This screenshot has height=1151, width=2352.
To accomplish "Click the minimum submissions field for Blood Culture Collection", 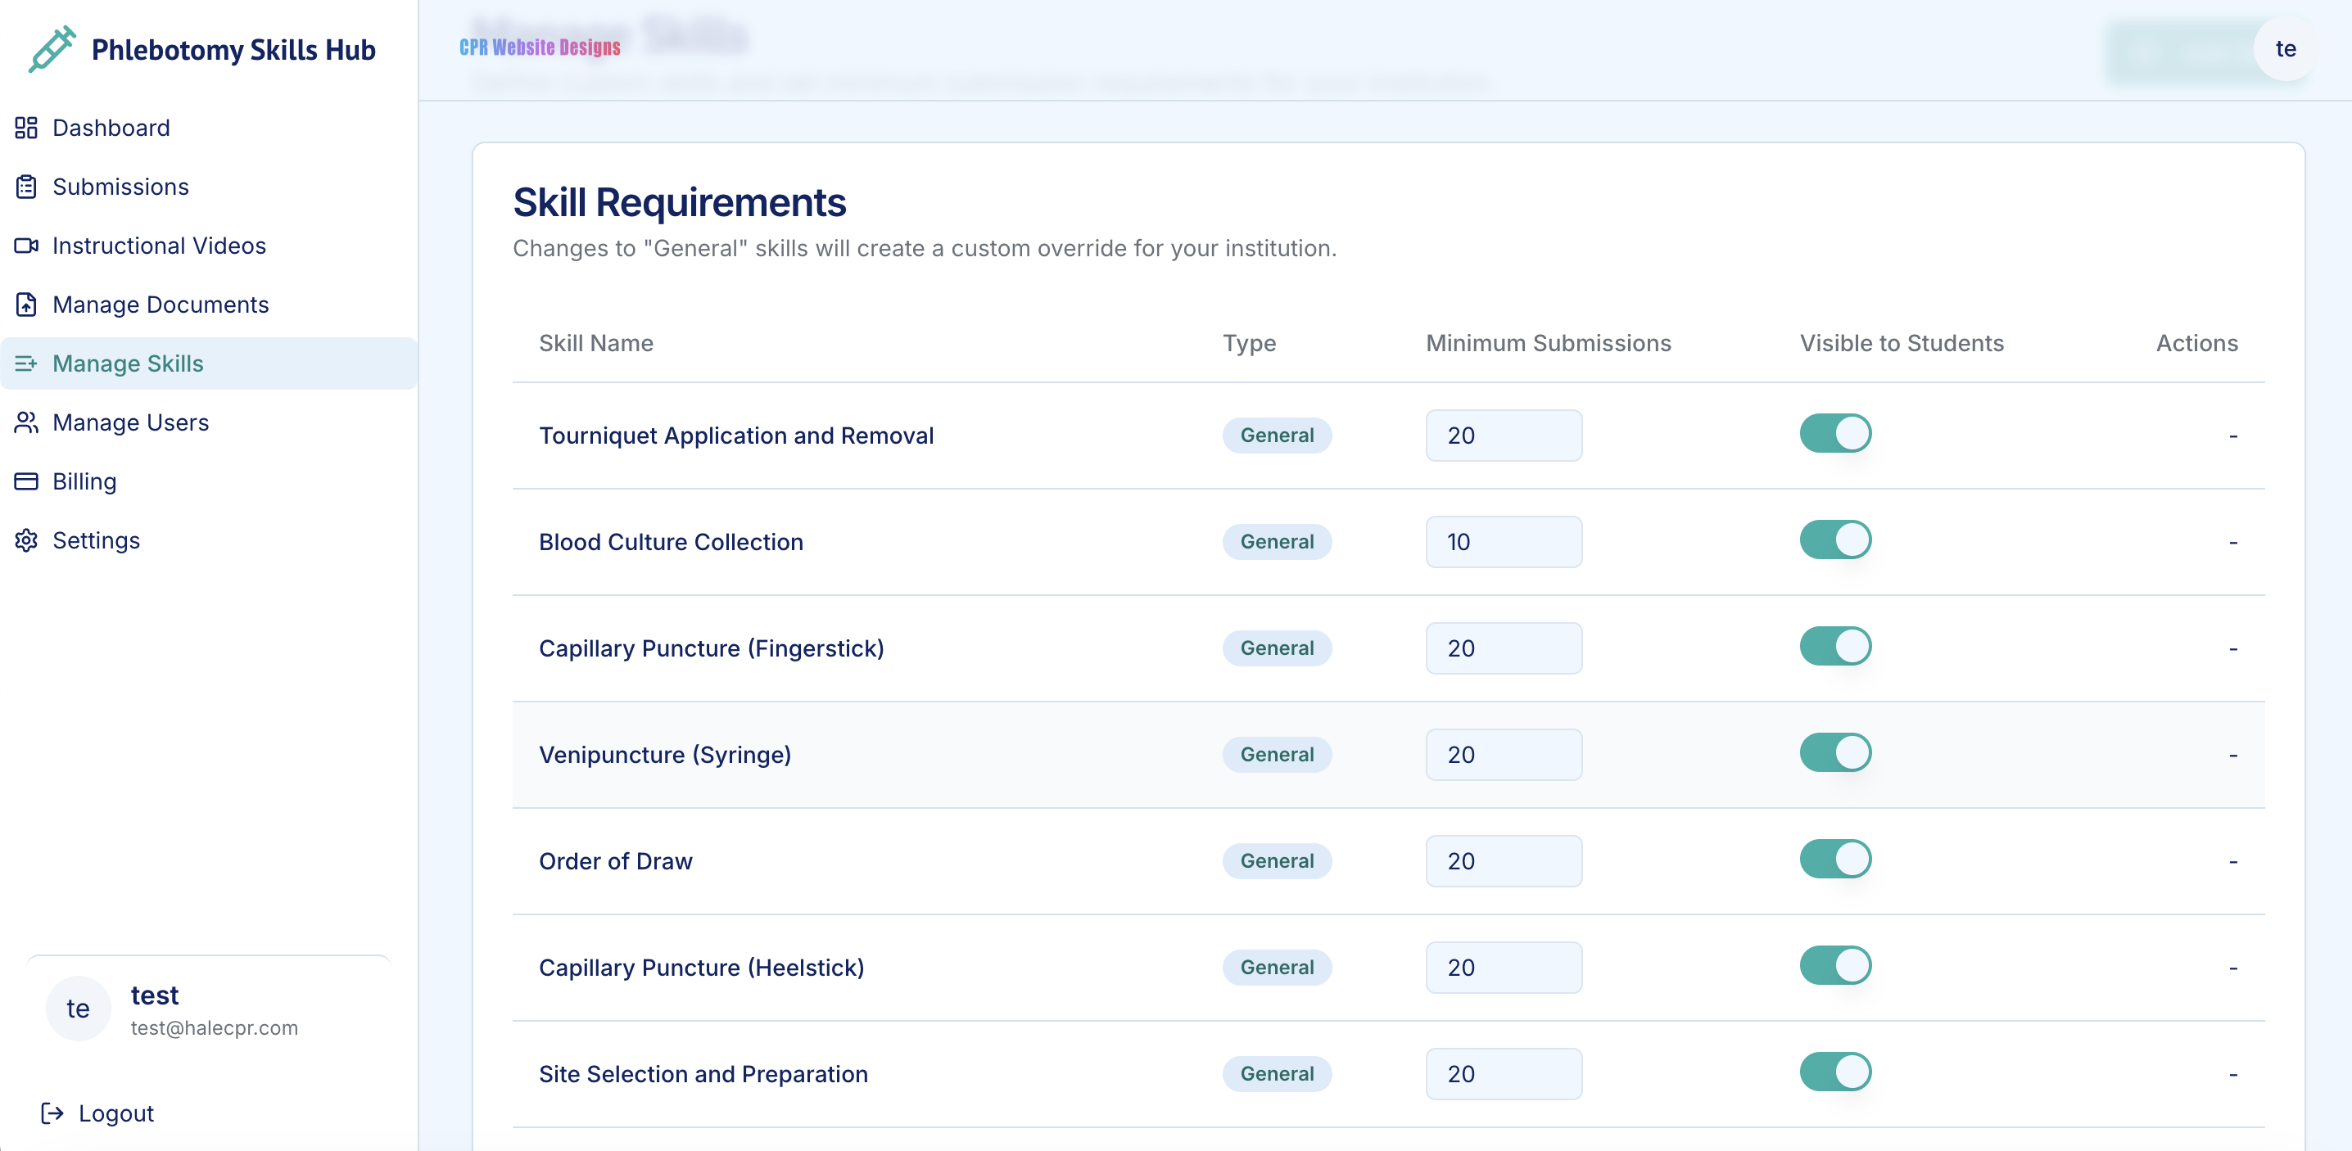I will pos(1503,541).
